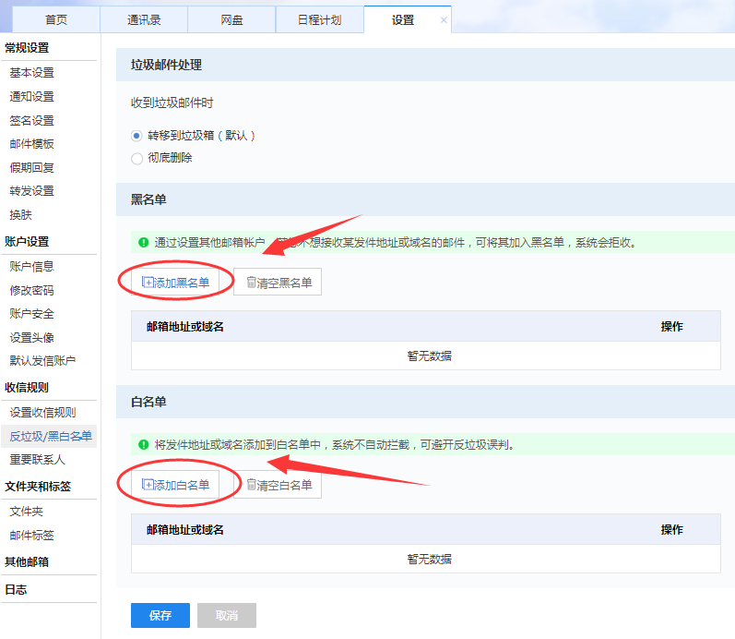Screen dimensions: 735x639
Task: Open 假期回复 settings in sidebar
Action: [32, 167]
